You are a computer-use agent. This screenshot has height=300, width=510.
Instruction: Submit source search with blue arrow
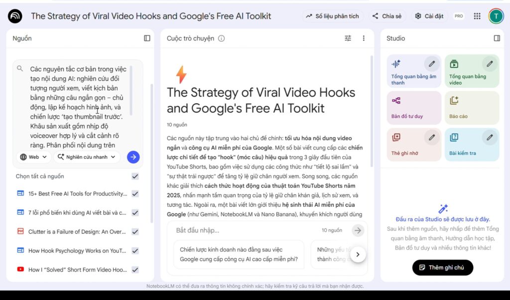pos(133,157)
